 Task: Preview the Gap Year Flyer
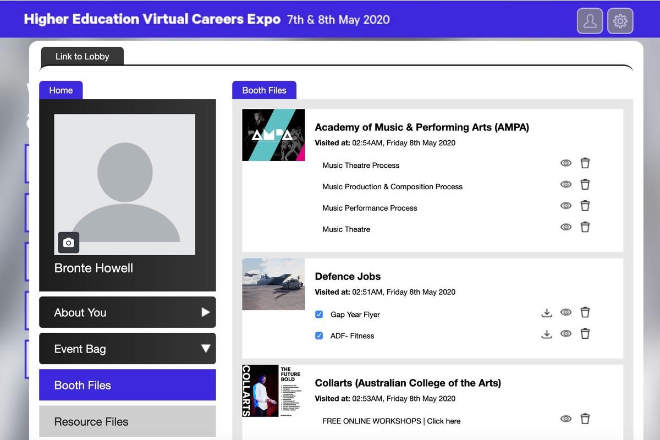pos(566,312)
